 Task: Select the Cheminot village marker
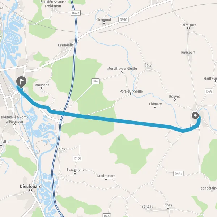(x=104, y=22)
